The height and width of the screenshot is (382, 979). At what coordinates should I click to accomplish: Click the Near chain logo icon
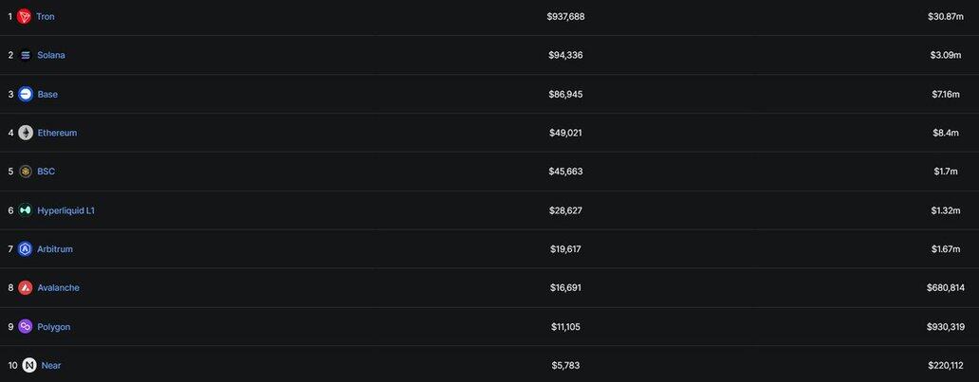[29, 365]
